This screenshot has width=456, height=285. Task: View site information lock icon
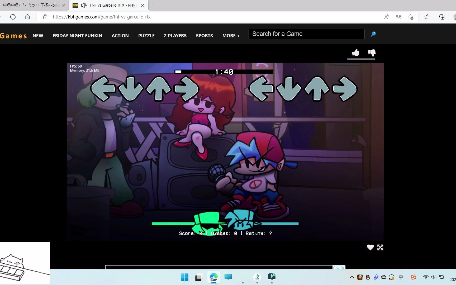pos(45,17)
